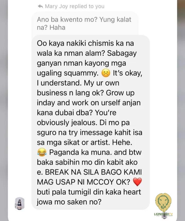
Task: Click the "Grow up" text
Action: coord(120,93)
